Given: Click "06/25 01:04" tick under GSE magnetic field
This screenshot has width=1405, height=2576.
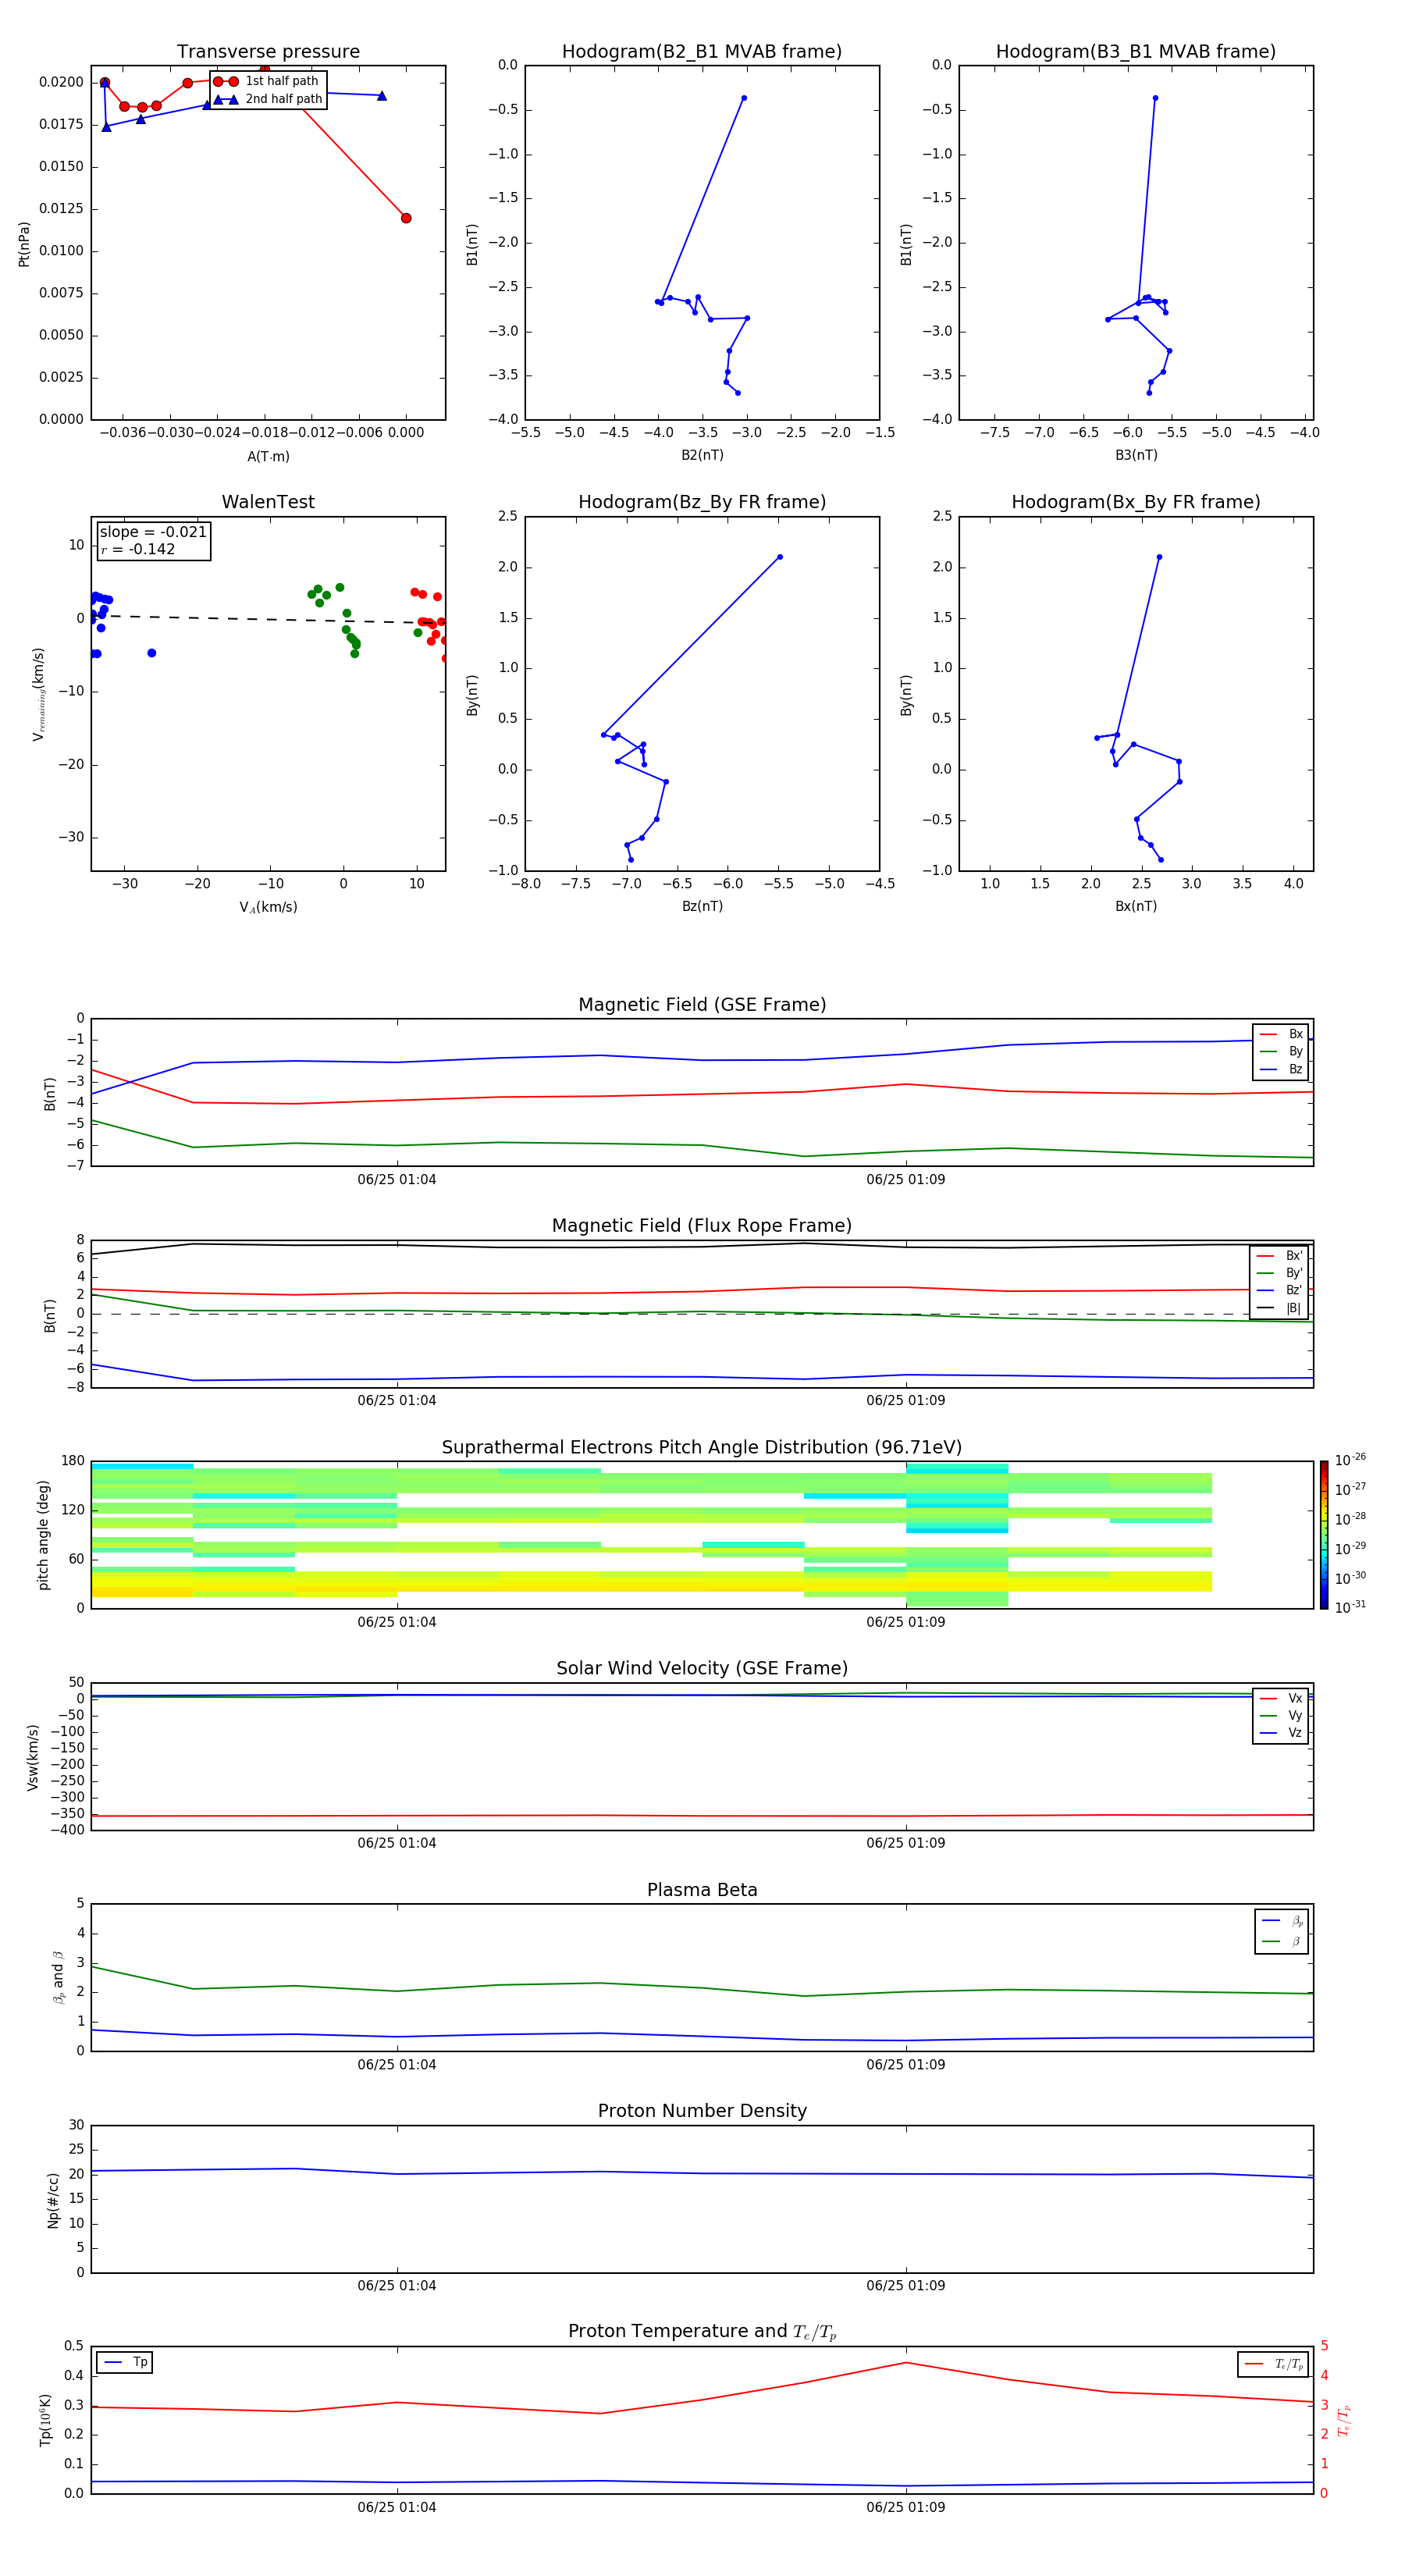Looking at the screenshot, I should [397, 1180].
